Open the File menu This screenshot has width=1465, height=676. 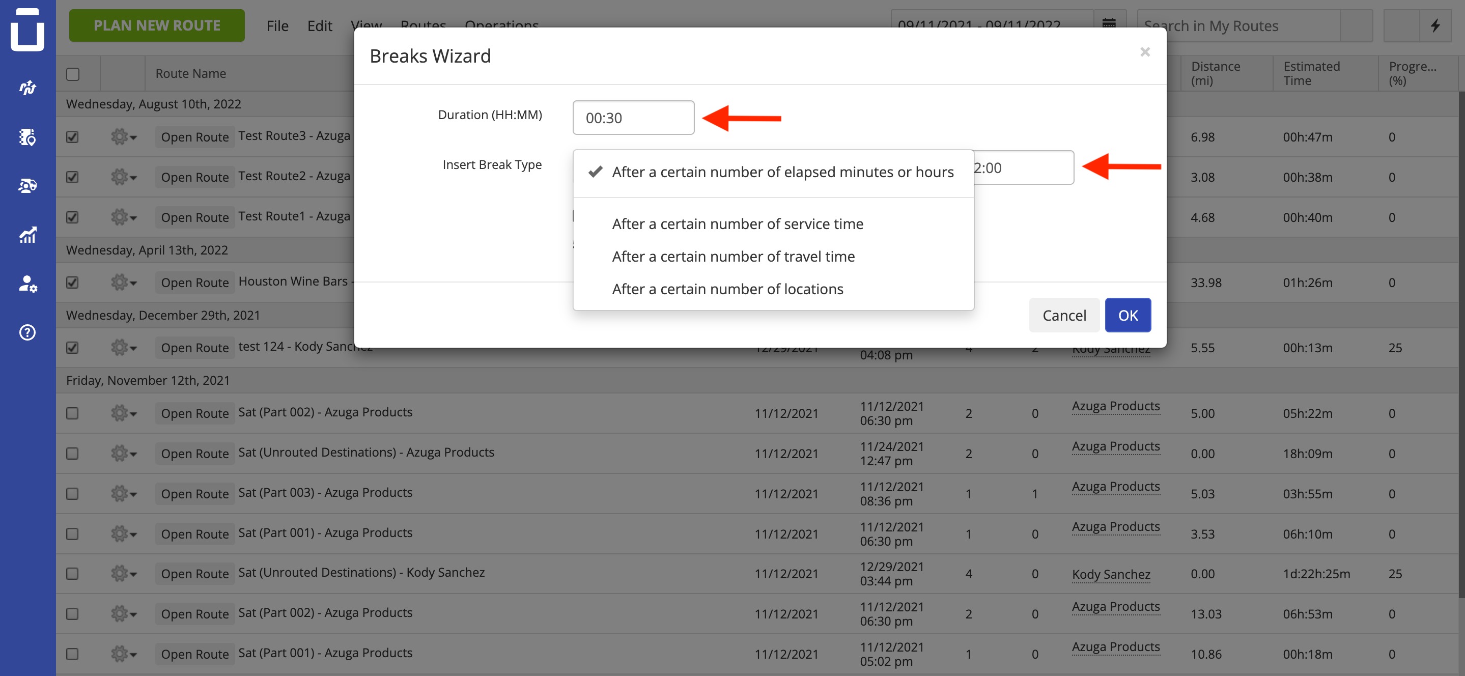(x=277, y=25)
